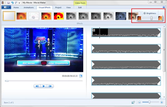Image resolution: width=167 pixels, height=107 pixels.
Task: Select the fifth partially visible timeline strip
Action: (x=126, y=96)
